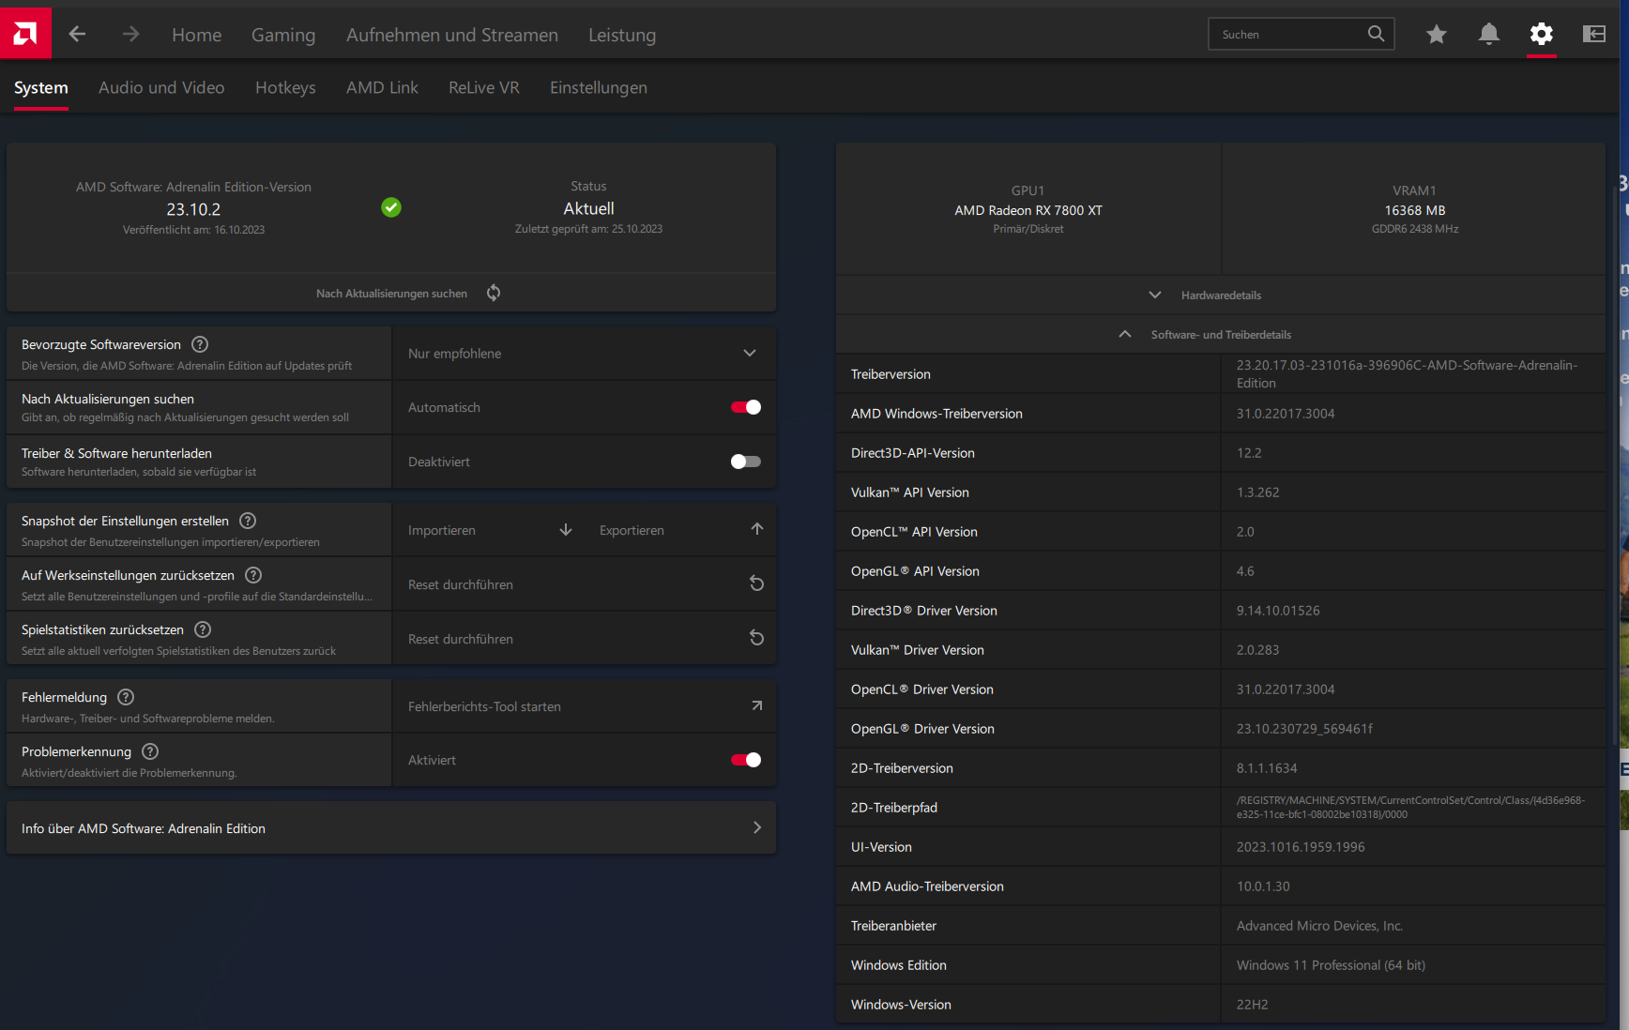Image resolution: width=1629 pixels, height=1030 pixels.
Task: Click help icon next to Snapshot der Einstellungen
Action: click(x=248, y=521)
